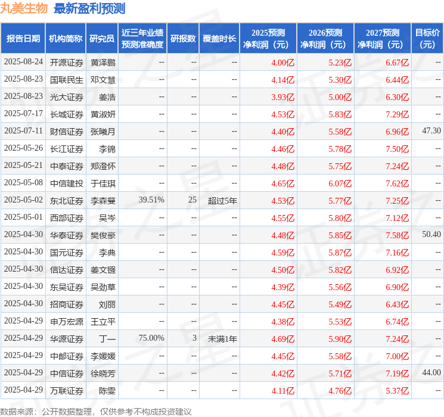The image size is (444, 417).
Task: Open the 万联证券 institution entry
Action: (x=66, y=391)
